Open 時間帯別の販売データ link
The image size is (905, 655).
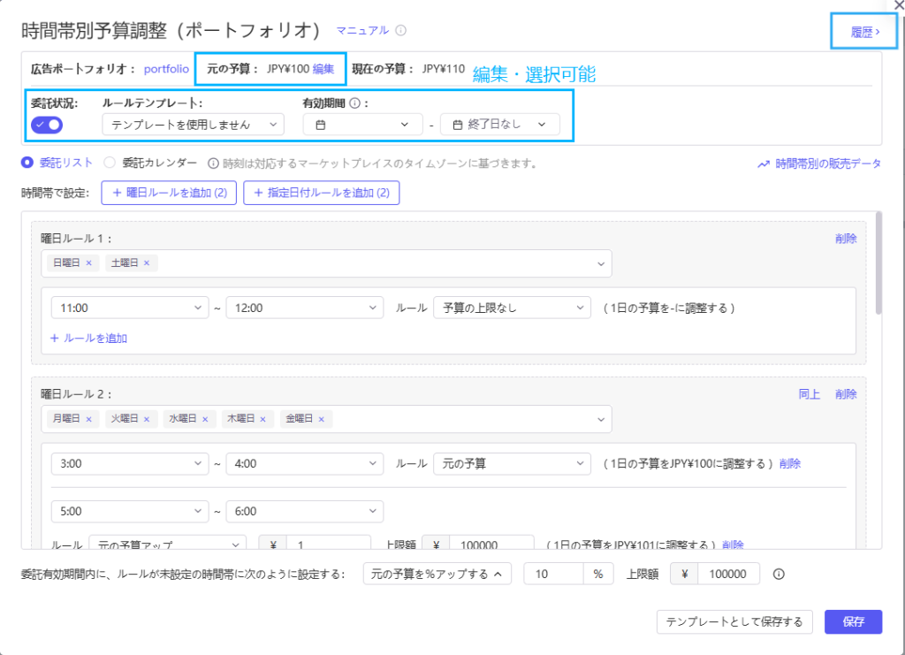(827, 164)
